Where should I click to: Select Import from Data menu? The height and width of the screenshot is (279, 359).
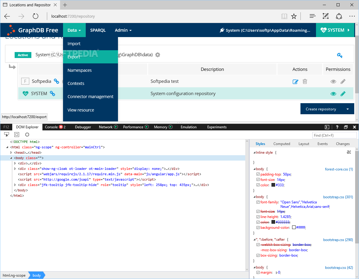pyautogui.click(x=90, y=44)
